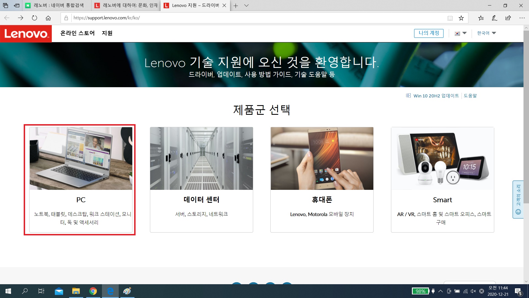This screenshot has width=529, height=298.
Task: Open the 도움말 link
Action: 470,96
